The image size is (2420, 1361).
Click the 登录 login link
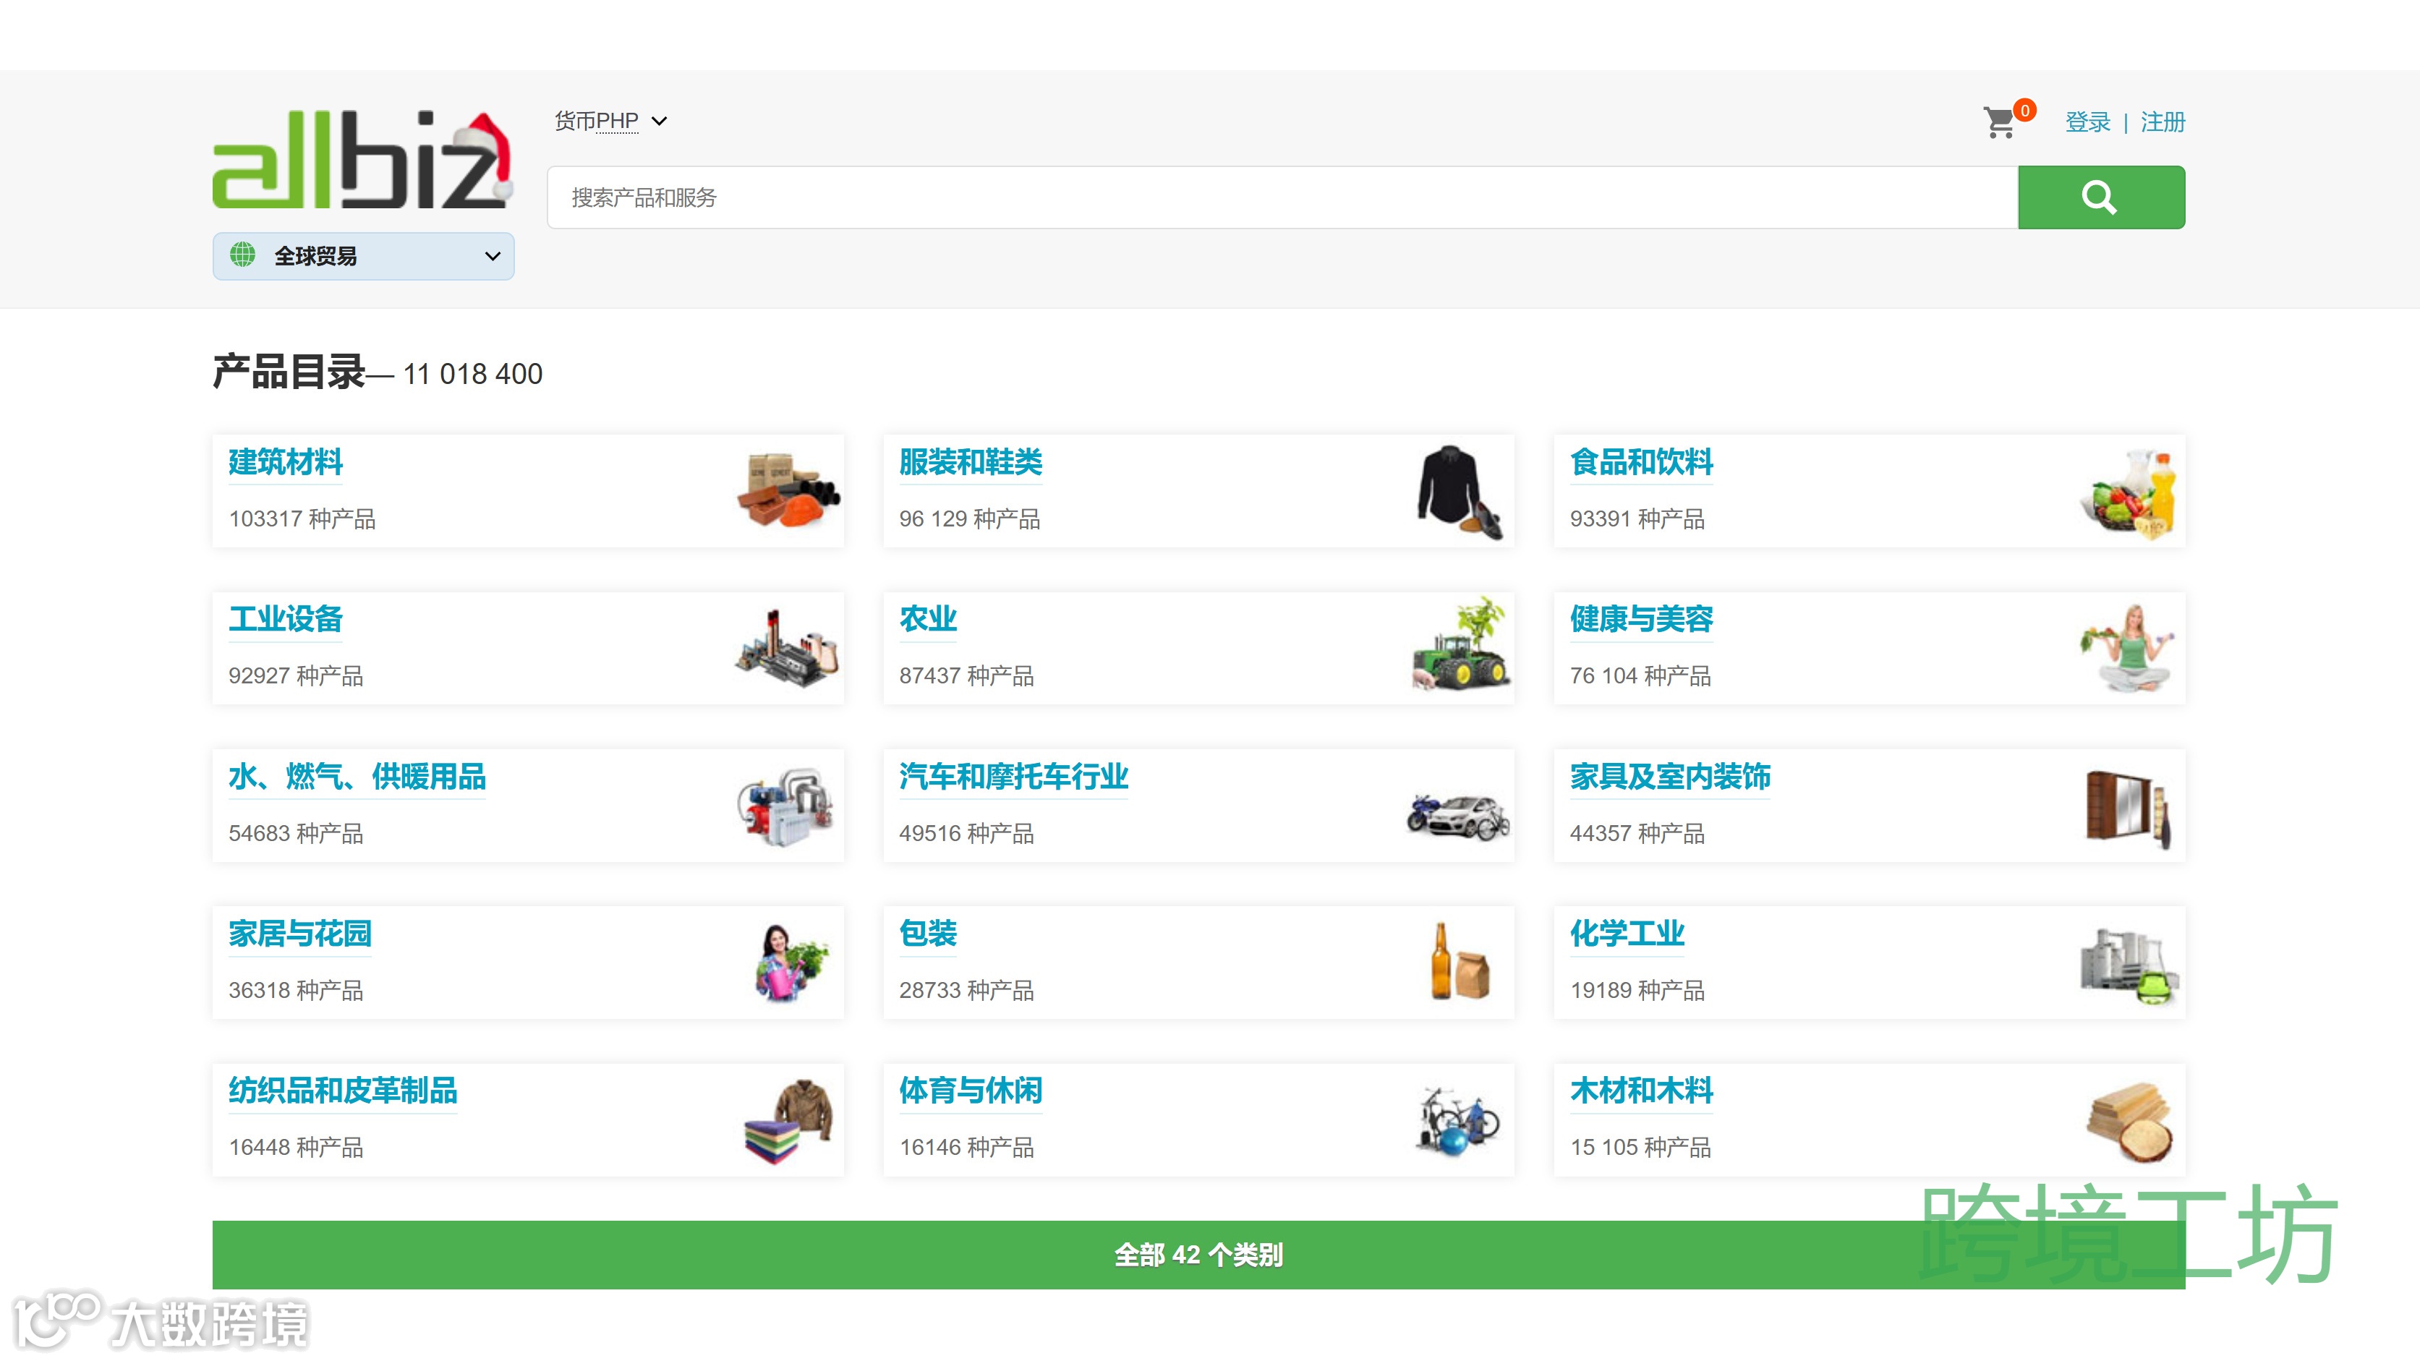click(x=2087, y=122)
